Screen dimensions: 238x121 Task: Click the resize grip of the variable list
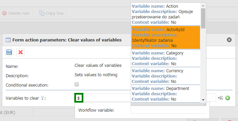coord(205,104)
